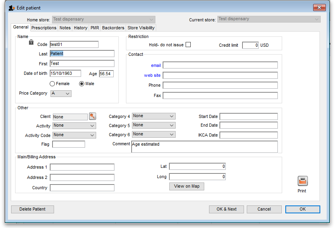
Task: Switch to the Prescriptions tab
Action: pyautogui.click(x=44, y=28)
